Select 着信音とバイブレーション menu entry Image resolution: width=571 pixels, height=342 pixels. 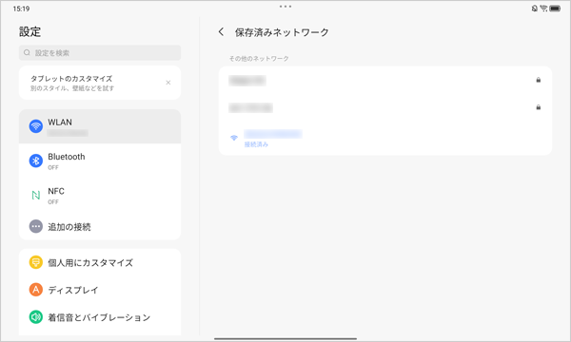pos(100,317)
